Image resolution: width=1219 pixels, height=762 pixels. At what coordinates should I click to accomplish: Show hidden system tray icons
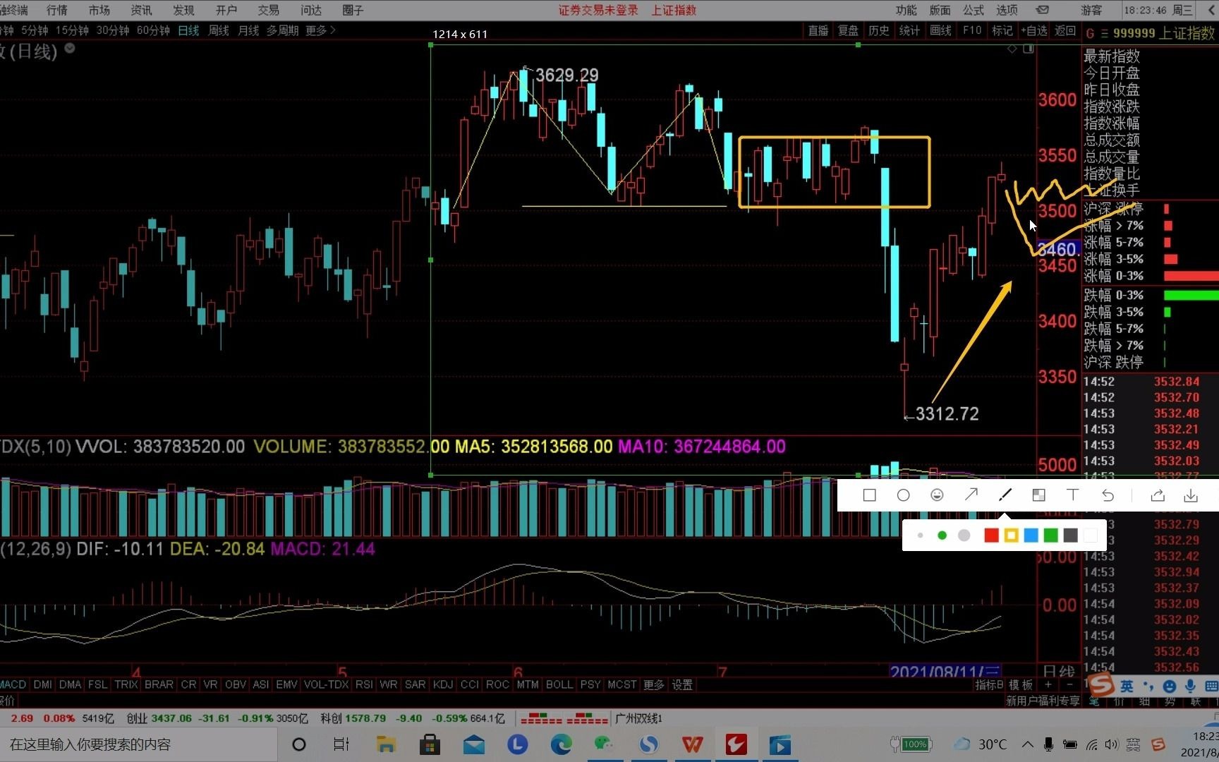click(1027, 744)
